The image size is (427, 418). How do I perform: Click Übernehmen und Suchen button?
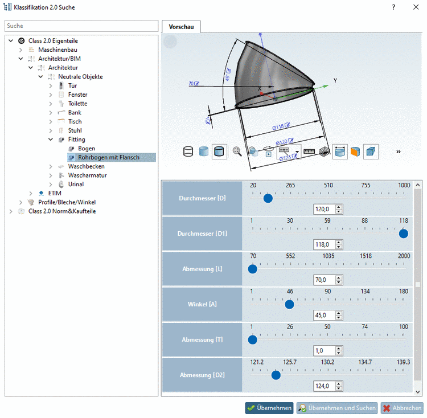point(337,408)
